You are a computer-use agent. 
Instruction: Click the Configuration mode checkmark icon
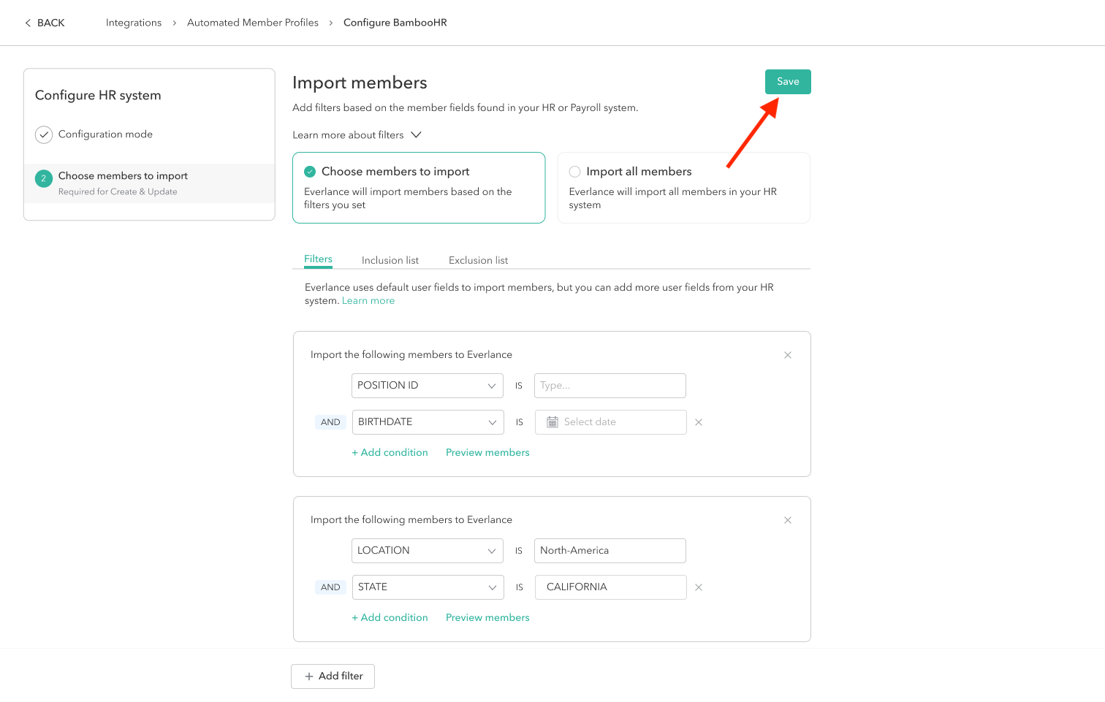pyautogui.click(x=44, y=134)
